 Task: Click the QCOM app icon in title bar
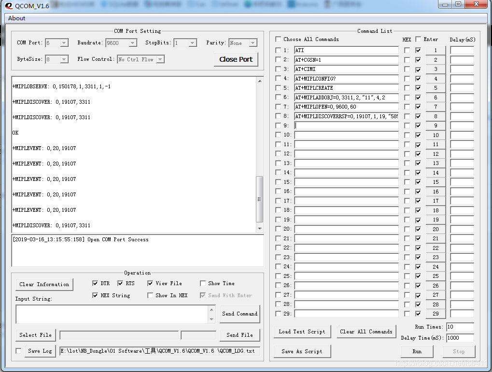[9, 6]
